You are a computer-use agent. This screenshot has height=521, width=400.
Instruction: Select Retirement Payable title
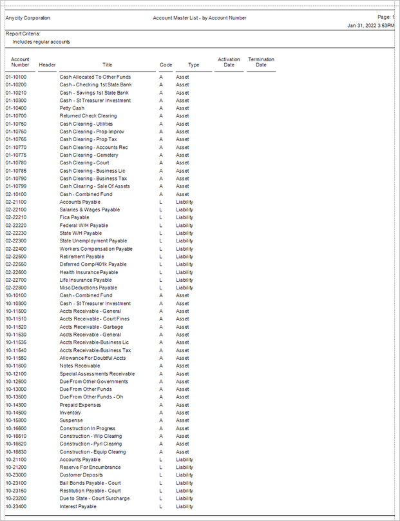(x=82, y=257)
